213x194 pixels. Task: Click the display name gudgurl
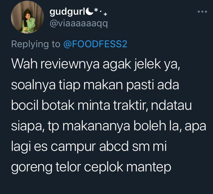tap(67, 12)
